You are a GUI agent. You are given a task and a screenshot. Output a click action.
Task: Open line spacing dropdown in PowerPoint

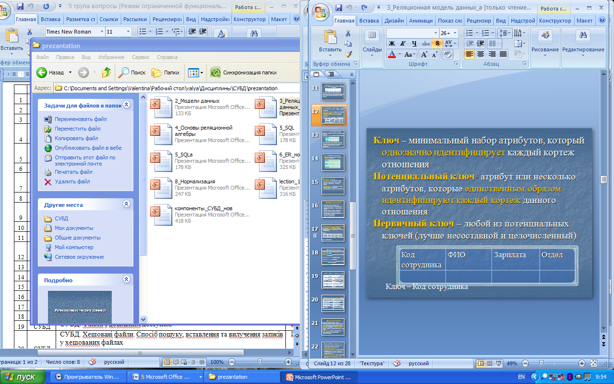(x=504, y=33)
